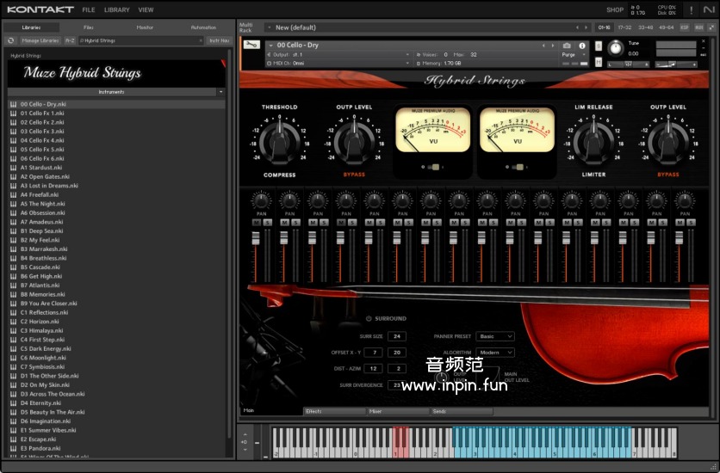Viewport: 720px width, 473px height.
Task: Open the FILE menu
Action: (x=89, y=10)
